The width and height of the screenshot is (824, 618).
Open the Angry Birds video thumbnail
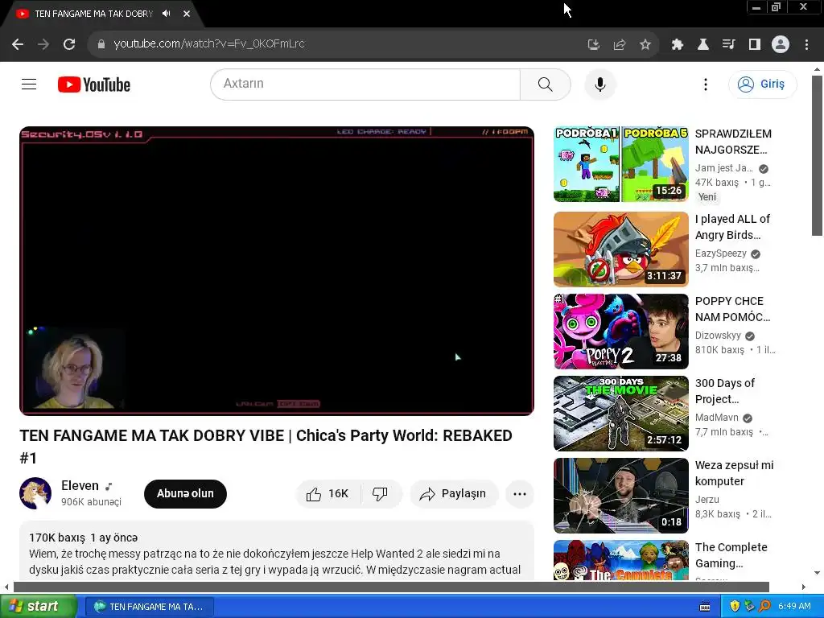621,249
